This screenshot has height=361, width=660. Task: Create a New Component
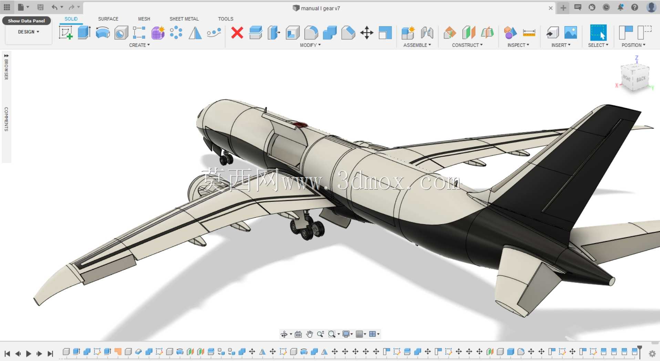[x=408, y=33]
